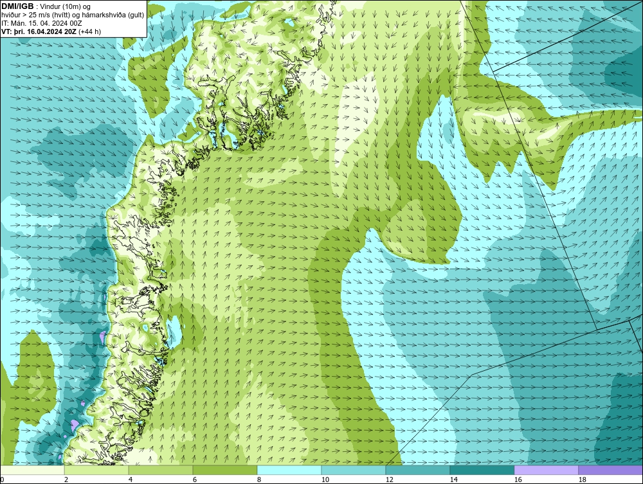Select the 12–14 m/s teal swatch
643x484 pixels.
[417, 470]
